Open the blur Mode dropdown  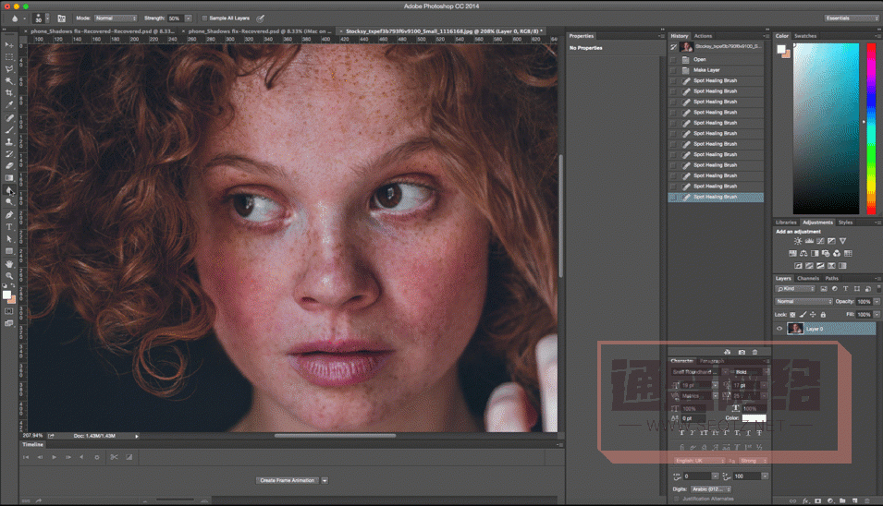[116, 18]
